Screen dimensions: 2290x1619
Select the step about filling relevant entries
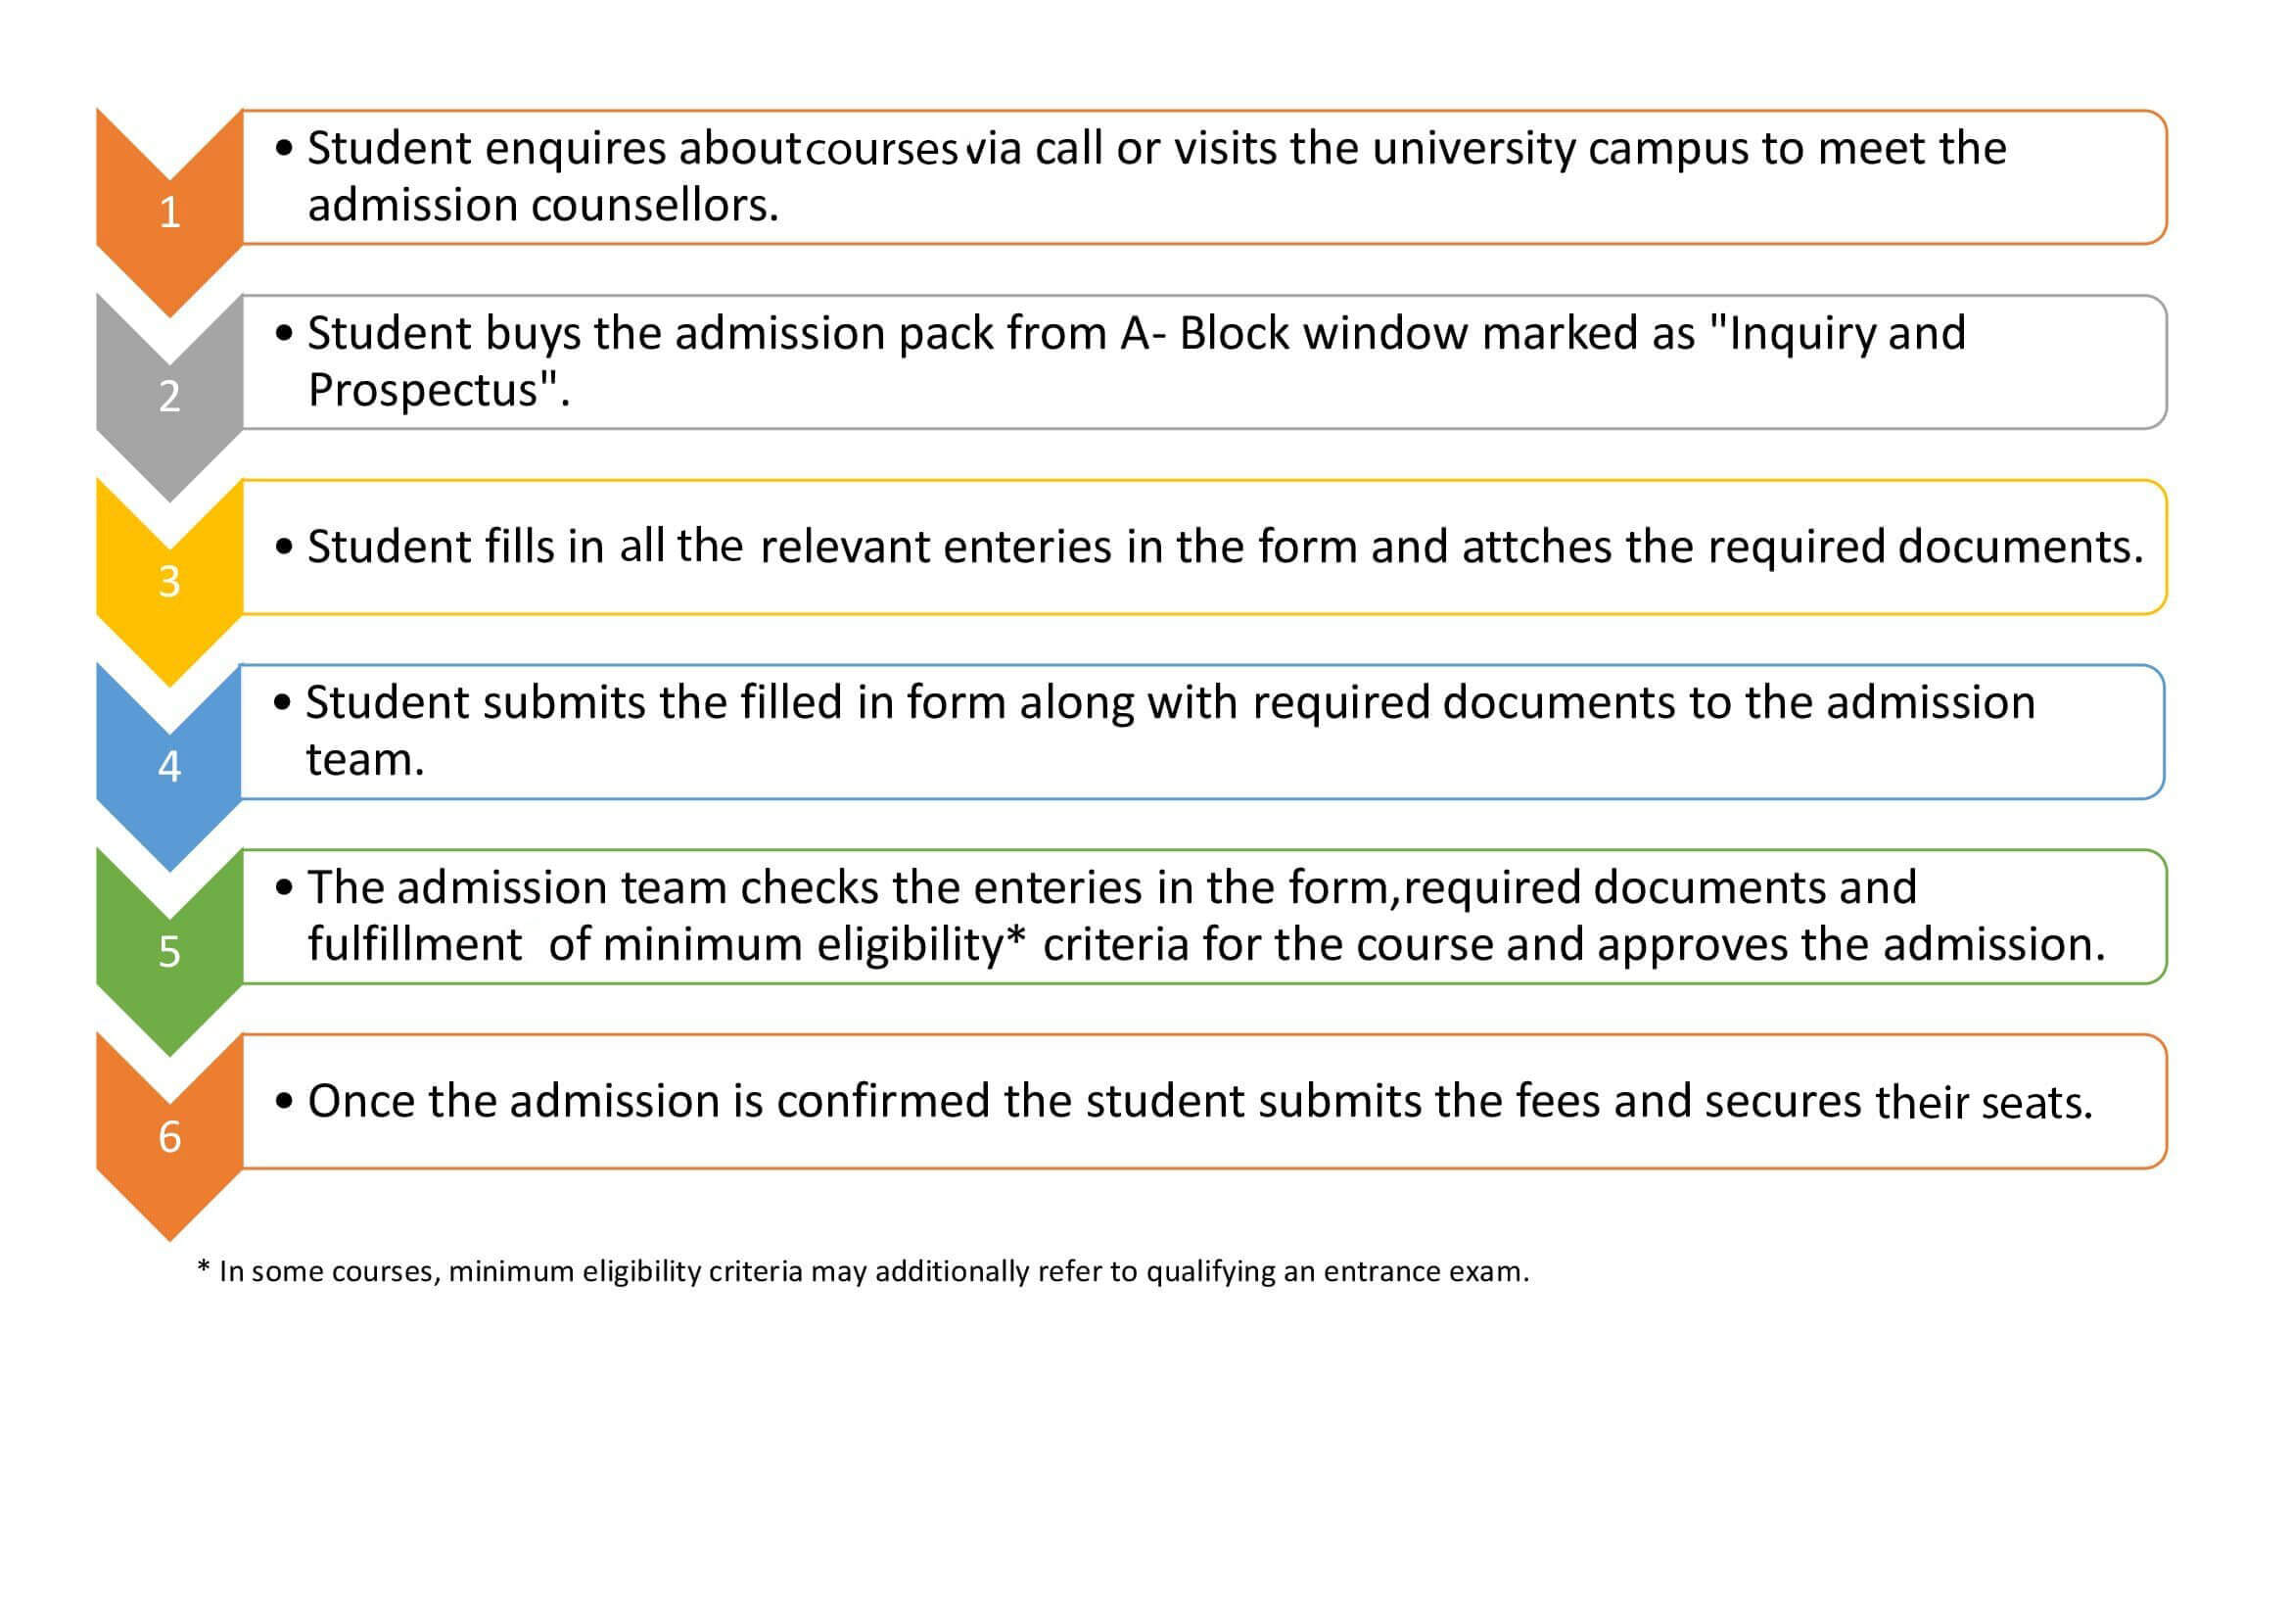click(x=1205, y=547)
